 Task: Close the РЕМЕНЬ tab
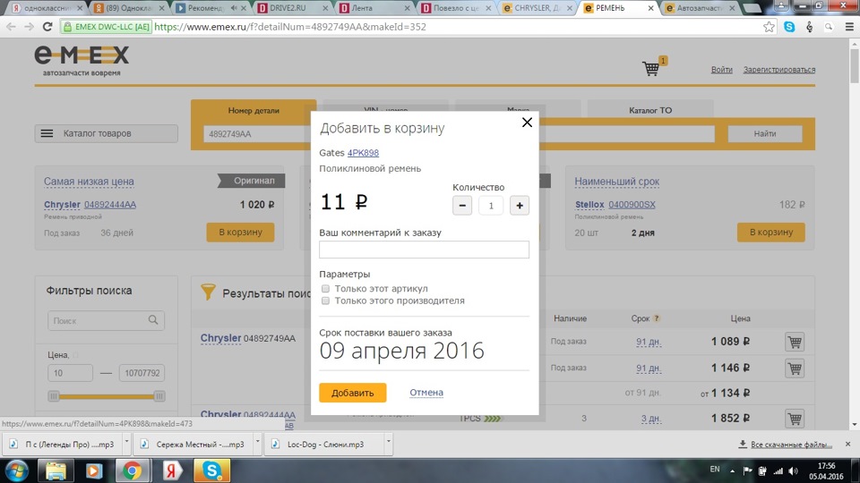tap(650, 8)
